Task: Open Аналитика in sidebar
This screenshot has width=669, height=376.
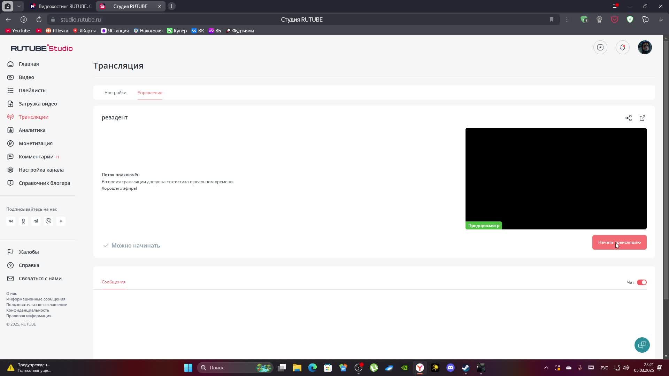Action: pyautogui.click(x=32, y=130)
